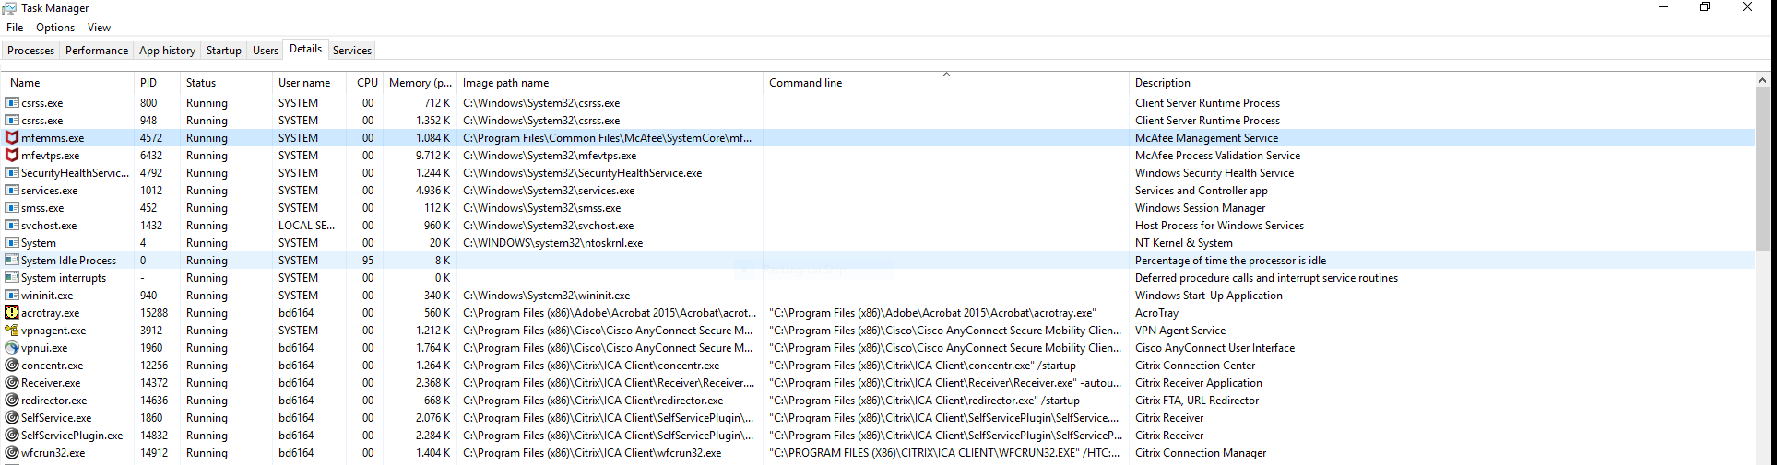Sort by the User name column header
Screen dimensions: 1777x465
pos(310,83)
